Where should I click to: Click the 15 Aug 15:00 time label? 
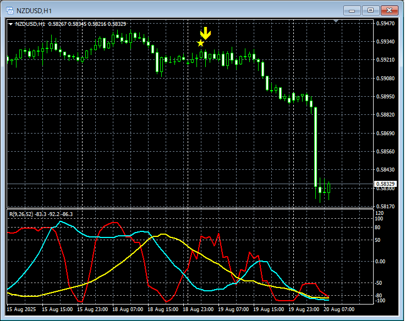pyautogui.click(x=57, y=309)
